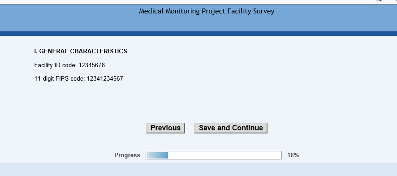Click the filled blue portion of progress bar
Screen dimensions: 397x176
click(x=157, y=155)
